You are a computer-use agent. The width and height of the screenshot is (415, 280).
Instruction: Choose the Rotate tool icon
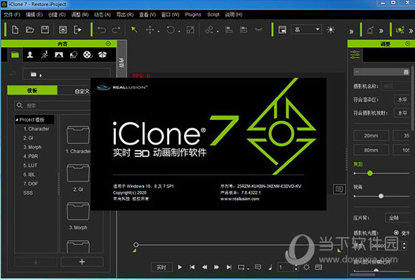pyautogui.click(x=171, y=29)
